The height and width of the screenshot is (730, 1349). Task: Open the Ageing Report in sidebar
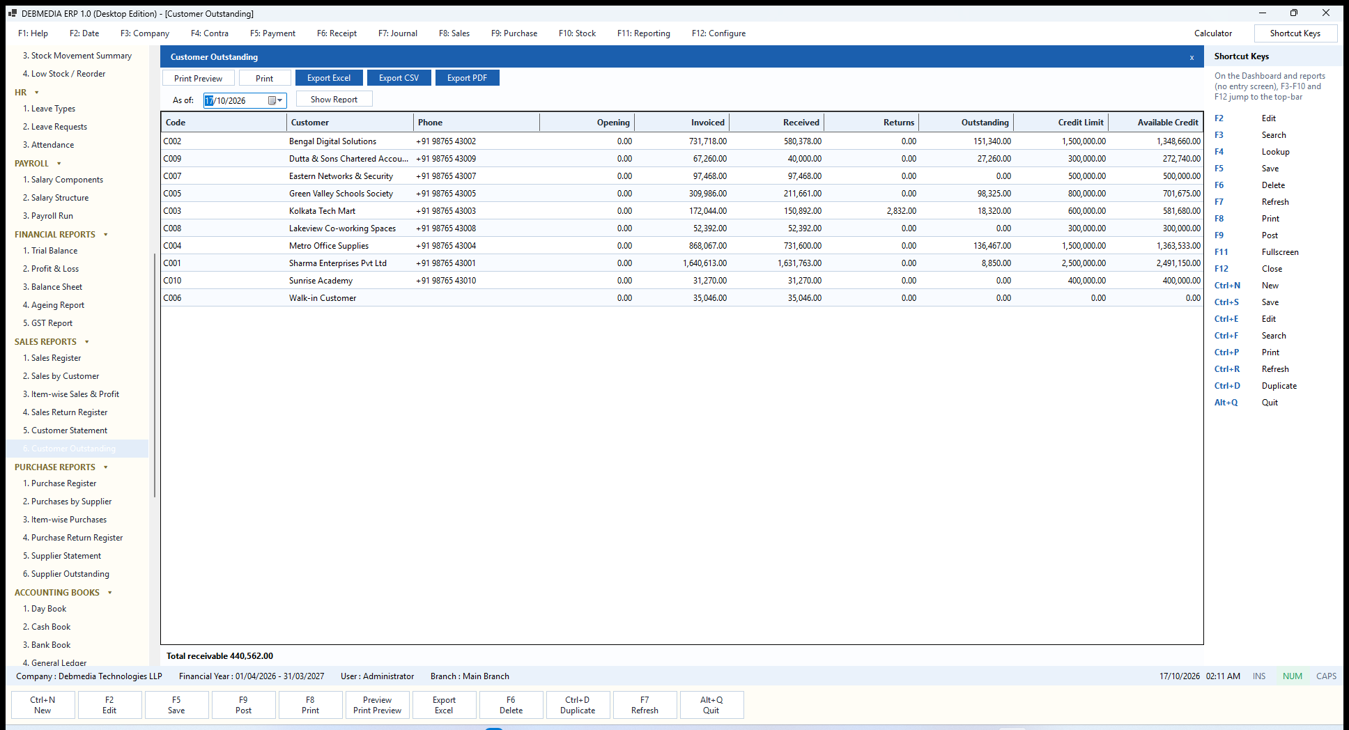click(x=54, y=305)
